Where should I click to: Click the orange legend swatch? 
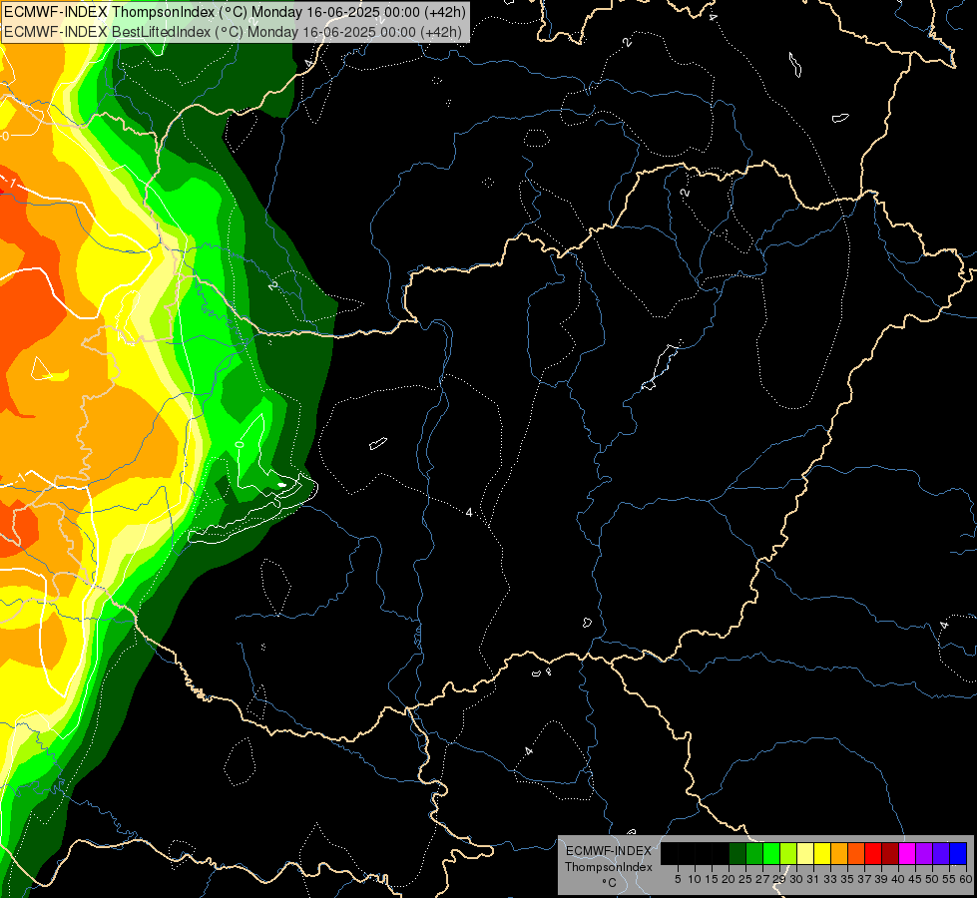tap(839, 853)
